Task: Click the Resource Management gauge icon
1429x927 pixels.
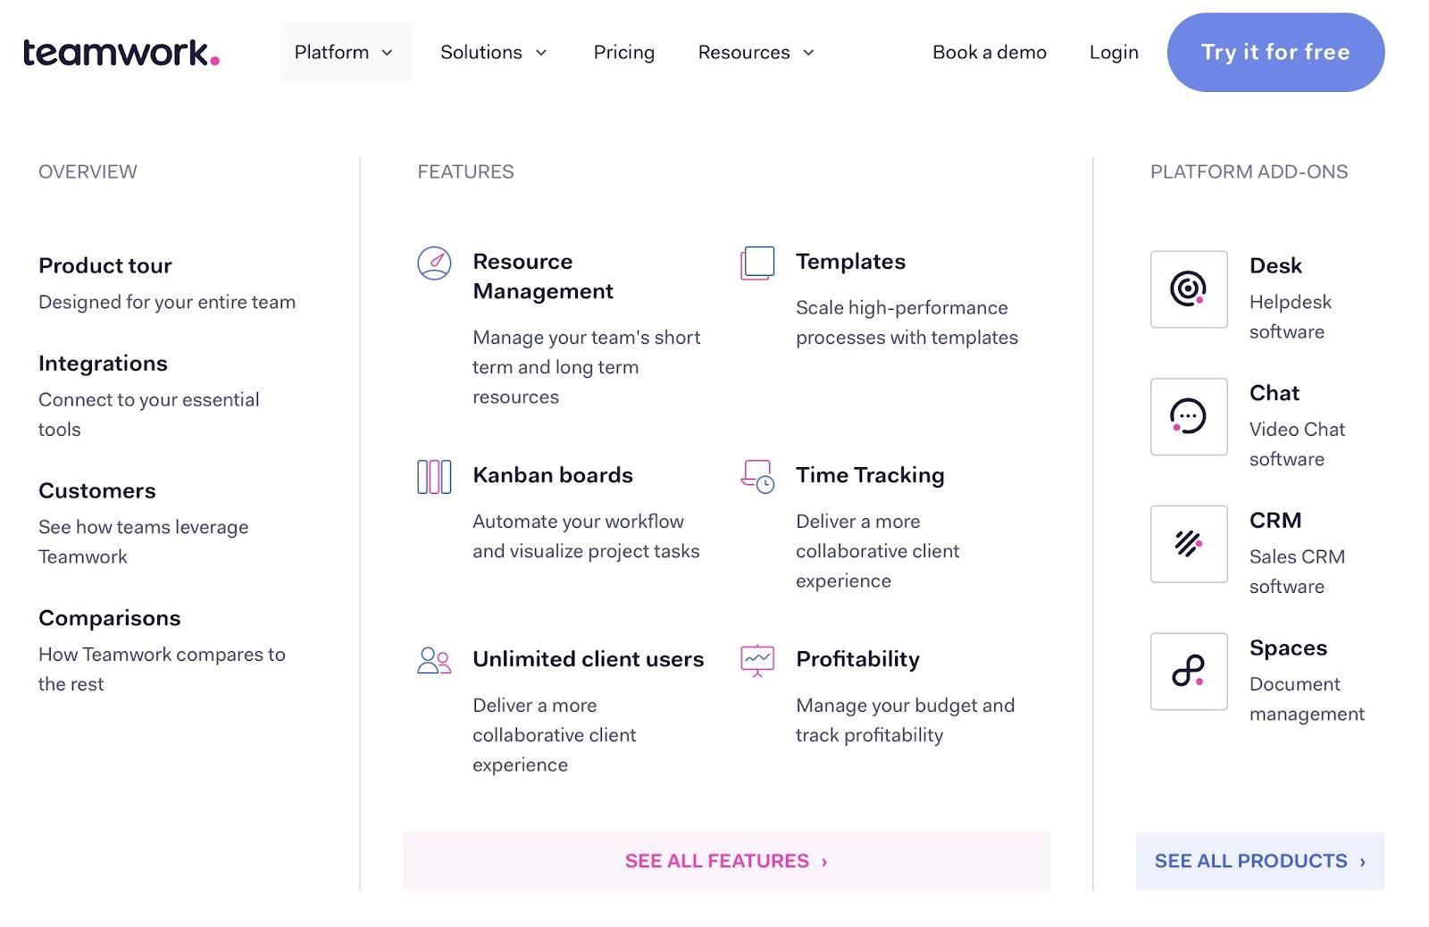Action: click(434, 263)
